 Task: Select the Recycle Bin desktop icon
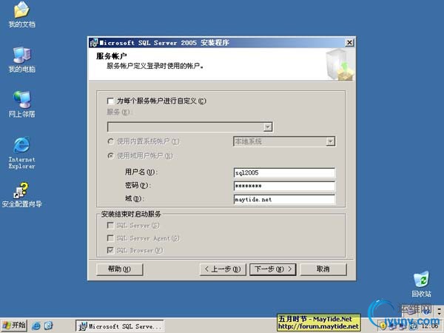tap(421, 284)
